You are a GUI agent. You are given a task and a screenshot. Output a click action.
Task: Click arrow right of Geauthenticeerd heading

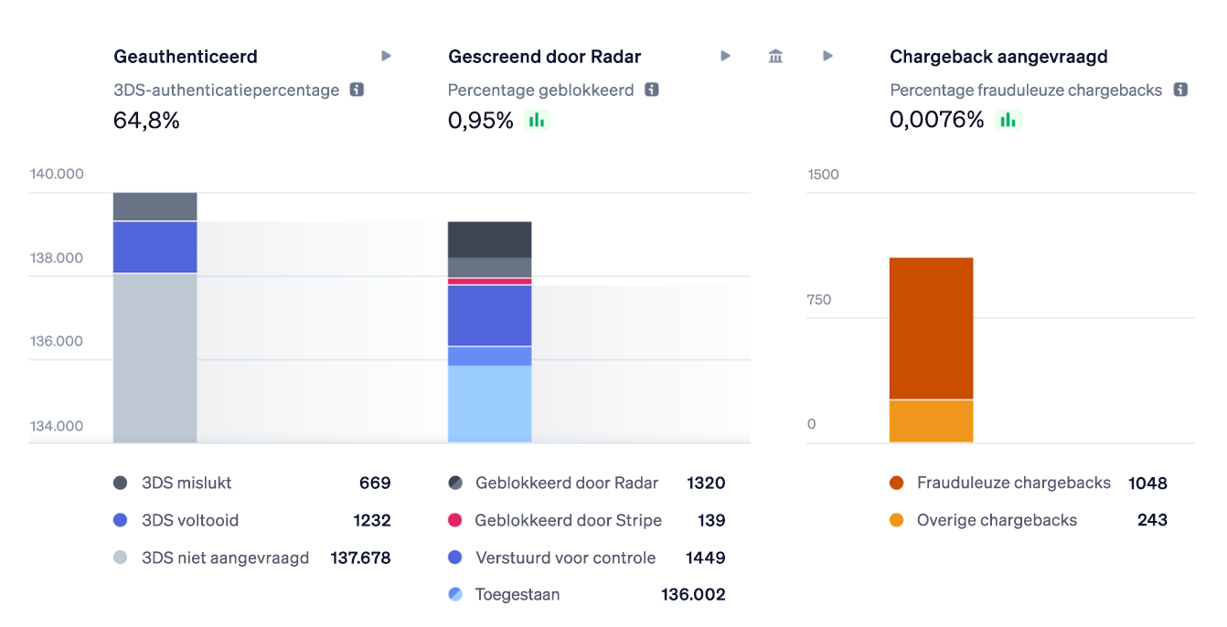(386, 57)
